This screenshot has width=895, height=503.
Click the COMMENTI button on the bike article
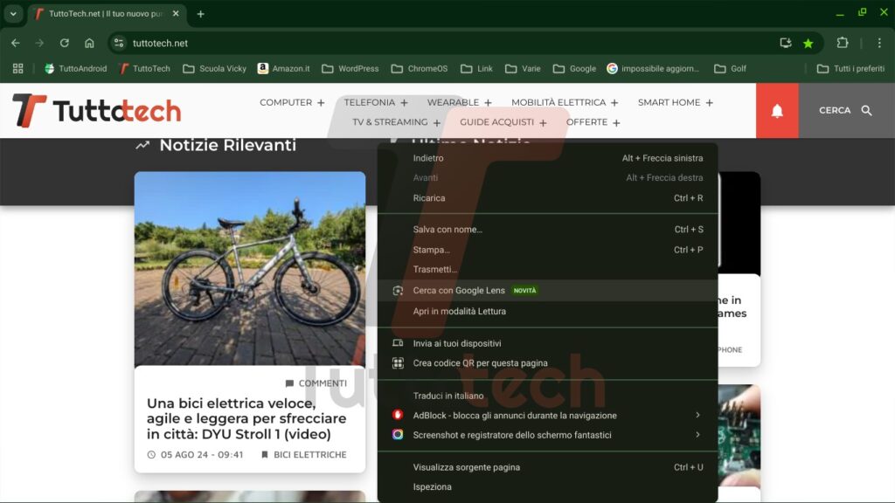pyautogui.click(x=315, y=382)
